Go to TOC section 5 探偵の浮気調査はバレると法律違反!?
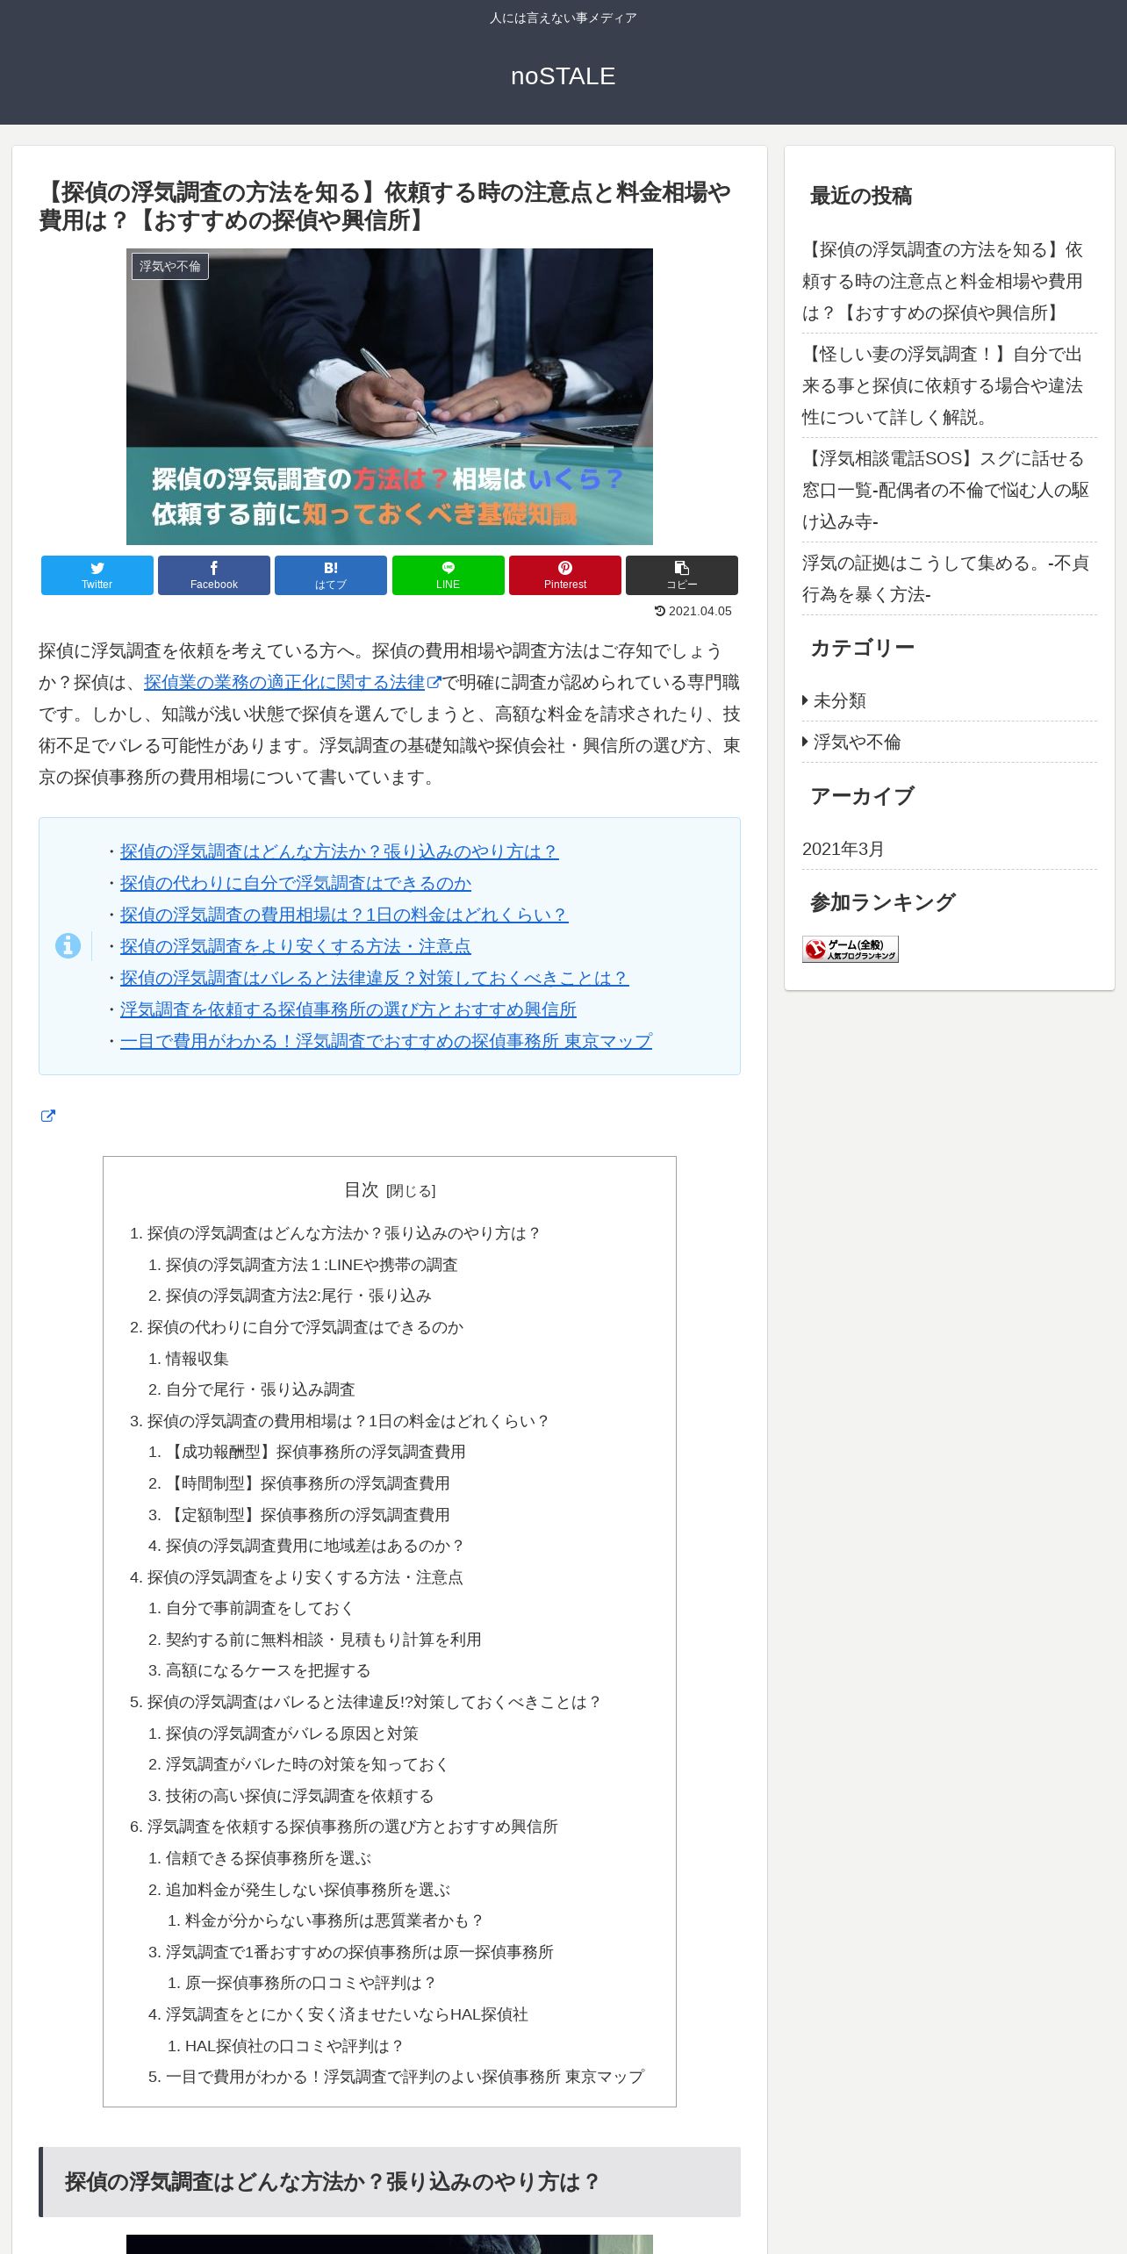The width and height of the screenshot is (1127, 2254). tap(375, 1702)
